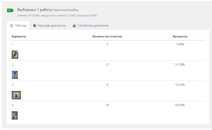Screen dimensions: 212x130
Task: Click the Проценты column header
Action: (180, 36)
